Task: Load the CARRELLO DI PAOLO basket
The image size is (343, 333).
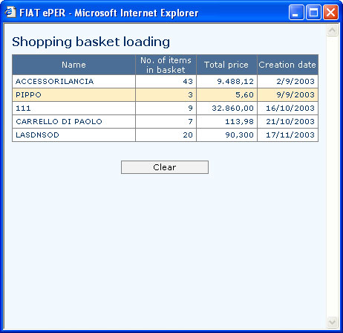Action: tap(165, 121)
